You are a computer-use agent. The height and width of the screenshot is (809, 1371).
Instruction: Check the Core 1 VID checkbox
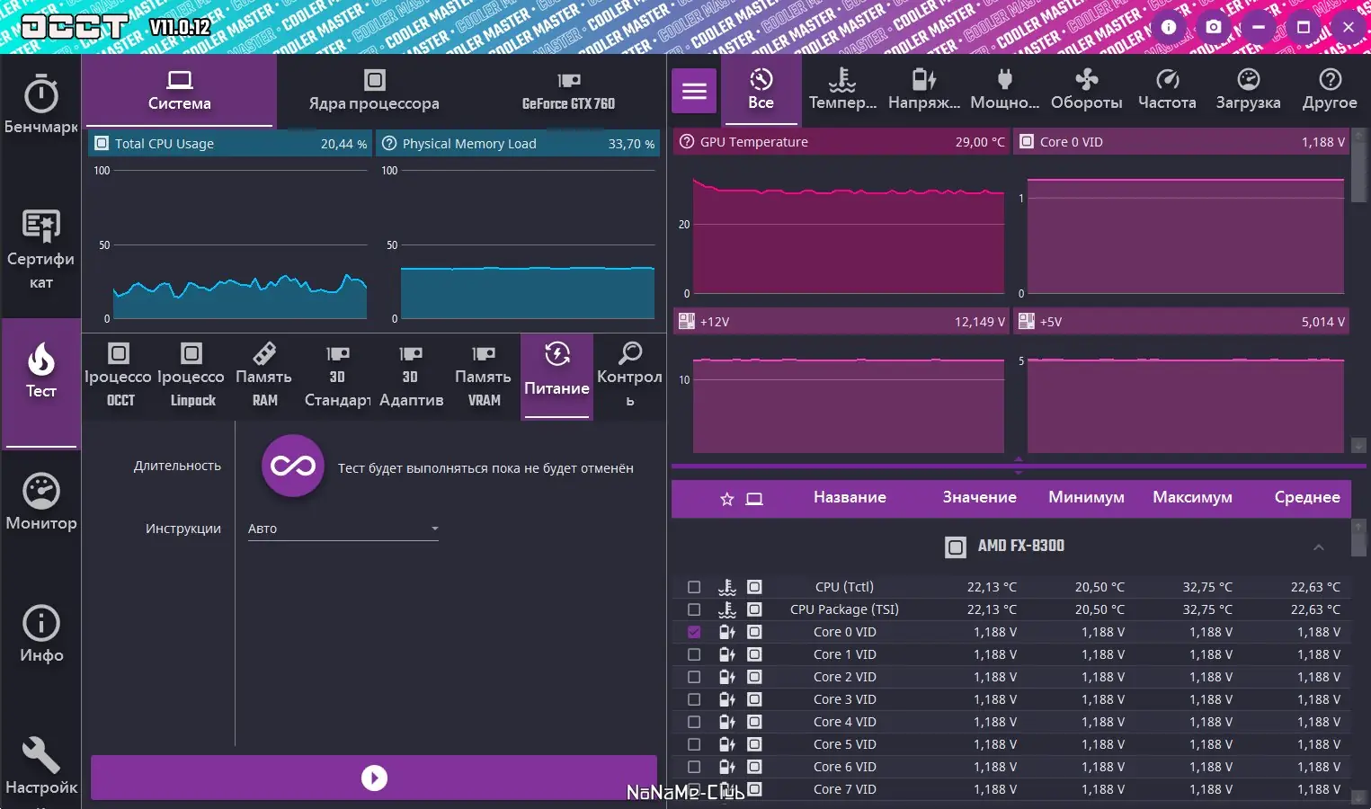[694, 654]
